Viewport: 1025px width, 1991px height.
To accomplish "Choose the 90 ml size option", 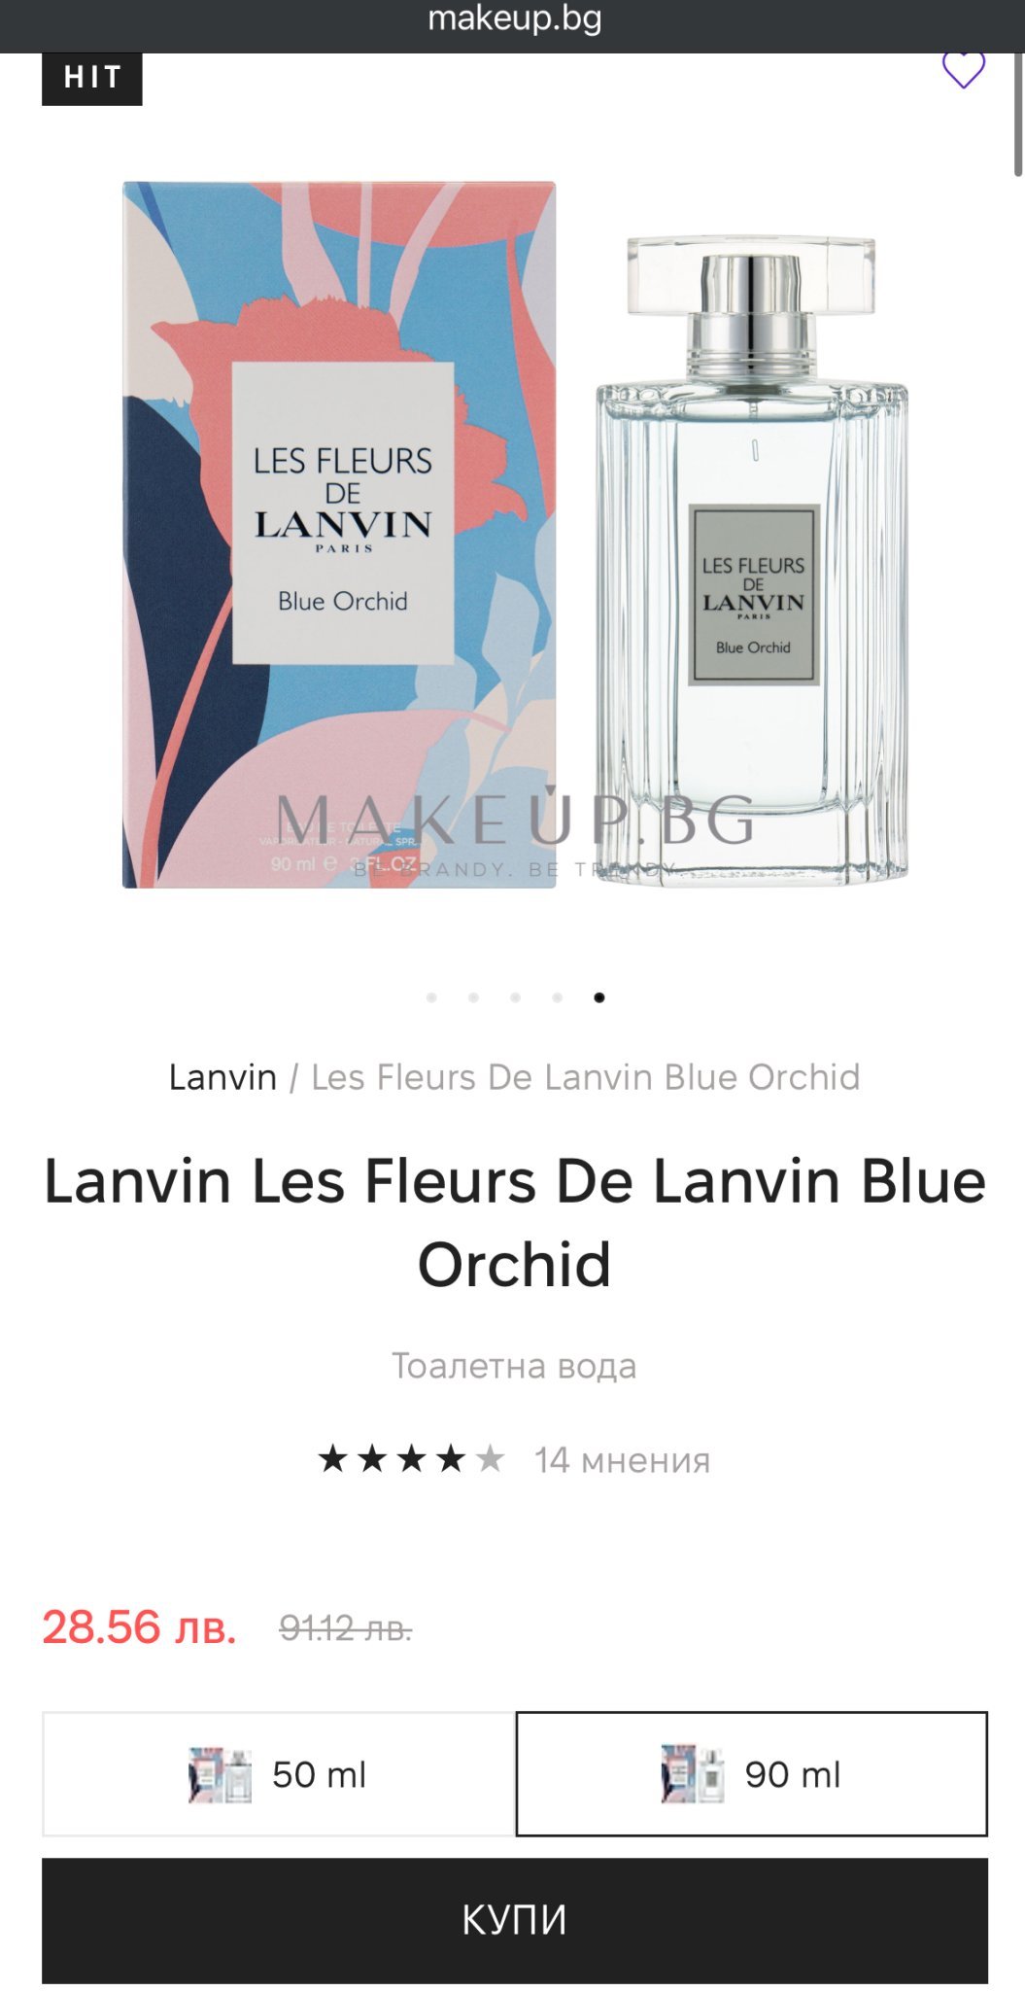I will coord(752,1774).
